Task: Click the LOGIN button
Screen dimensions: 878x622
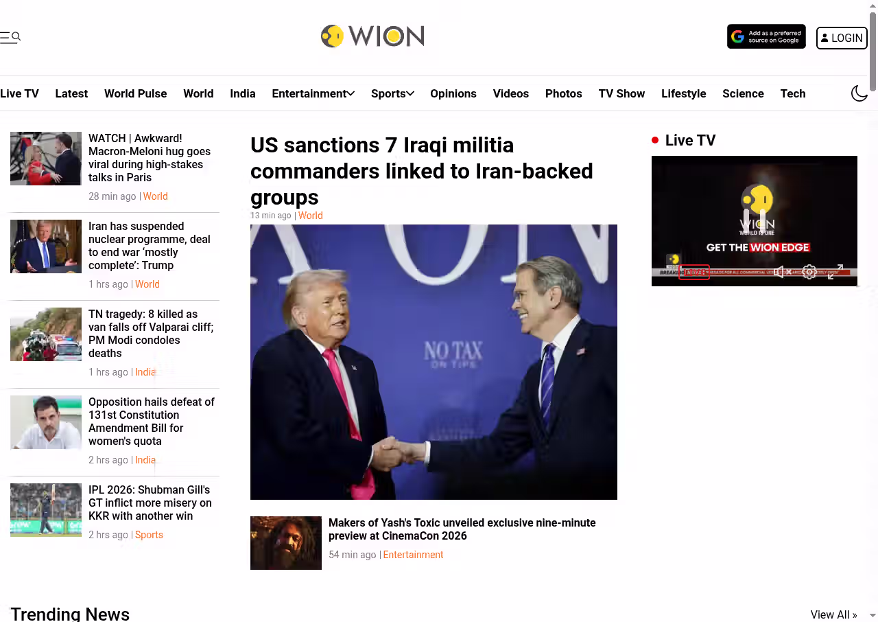Action: 842,38
